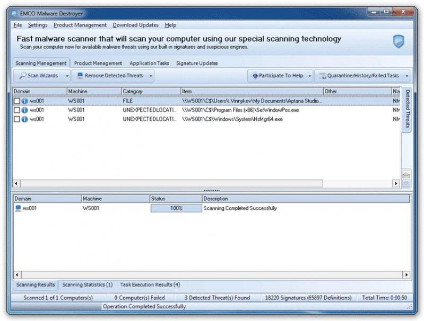
Task: Click right arrow of results list scrollbar
Action: pos(406,275)
